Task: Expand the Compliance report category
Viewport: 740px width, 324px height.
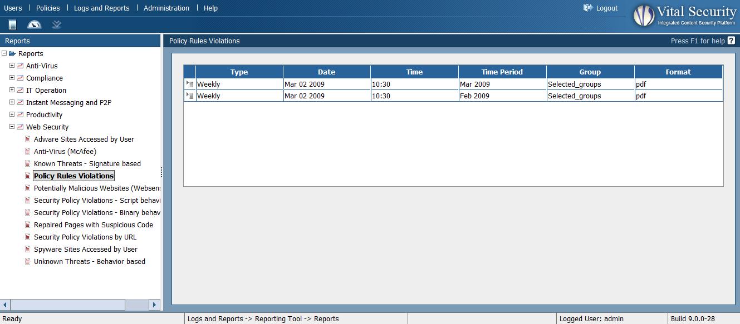Action: [12, 78]
